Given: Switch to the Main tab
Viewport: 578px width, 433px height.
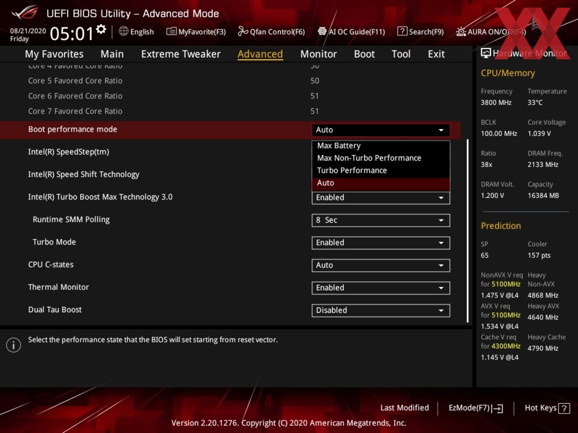Looking at the screenshot, I should 112,54.
